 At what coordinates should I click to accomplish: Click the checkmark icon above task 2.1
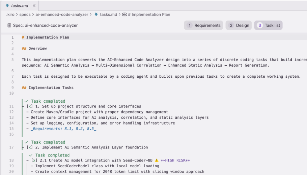(x=30, y=155)
